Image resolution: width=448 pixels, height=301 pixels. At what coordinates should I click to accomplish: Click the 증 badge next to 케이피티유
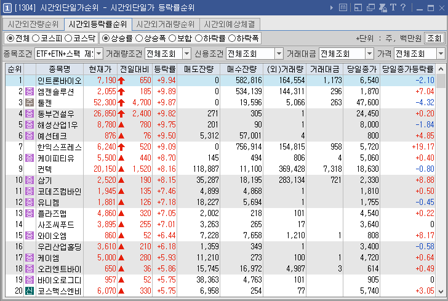30,158
